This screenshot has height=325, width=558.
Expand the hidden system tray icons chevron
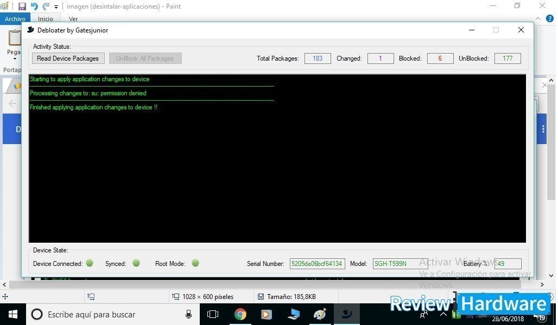(443, 314)
